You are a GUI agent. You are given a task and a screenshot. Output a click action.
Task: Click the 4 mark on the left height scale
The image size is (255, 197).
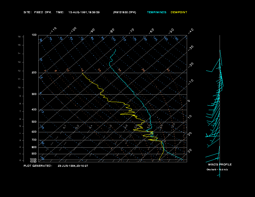(x=20, y=133)
